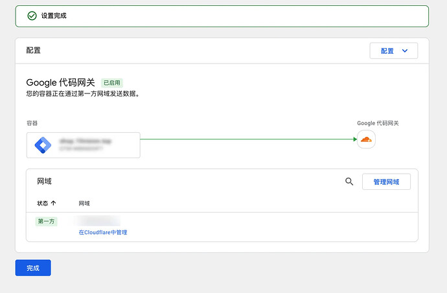Click the green arrowhead pointing to Cloudflare

click(x=354, y=139)
